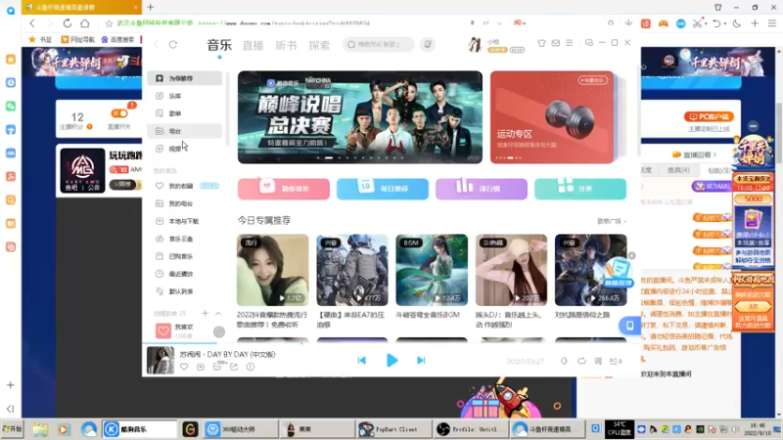Screen dimensions: 783x440
Task: Open the 【硬曲】来自EA7的压迫感 playlist cover
Action: pos(352,270)
